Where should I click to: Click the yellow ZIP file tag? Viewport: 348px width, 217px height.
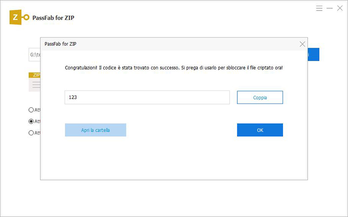point(34,75)
